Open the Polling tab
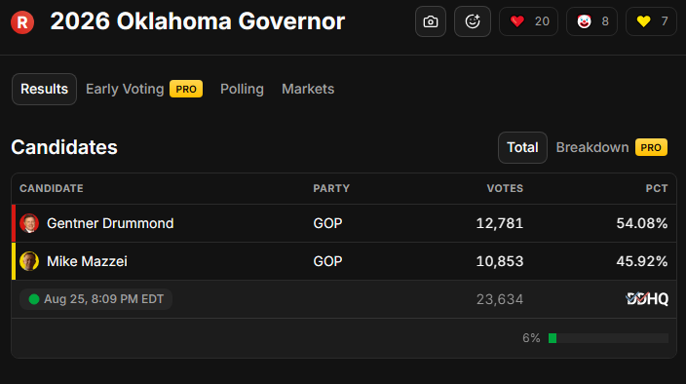This screenshot has height=384, width=686. 242,90
